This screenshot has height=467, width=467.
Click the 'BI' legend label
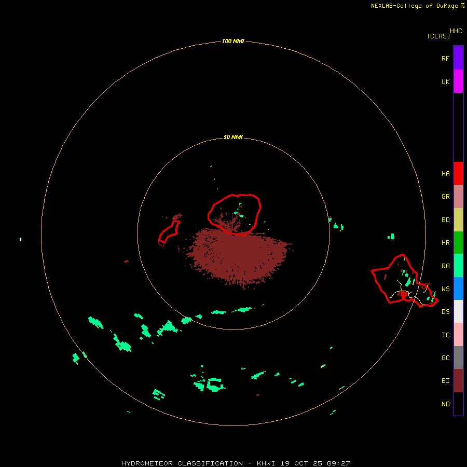445,381
